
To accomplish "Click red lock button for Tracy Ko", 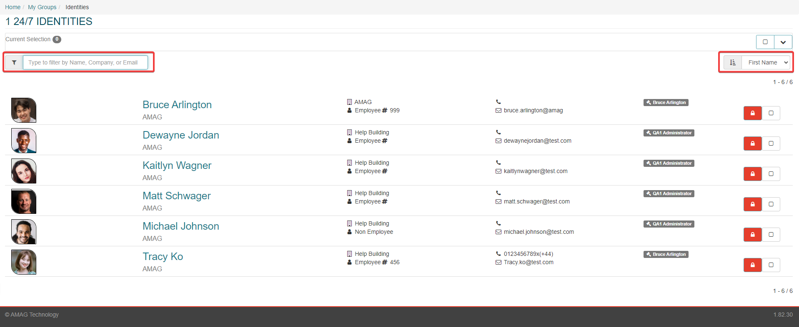I will [752, 265].
